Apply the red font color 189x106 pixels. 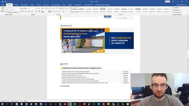[x=43, y=11]
